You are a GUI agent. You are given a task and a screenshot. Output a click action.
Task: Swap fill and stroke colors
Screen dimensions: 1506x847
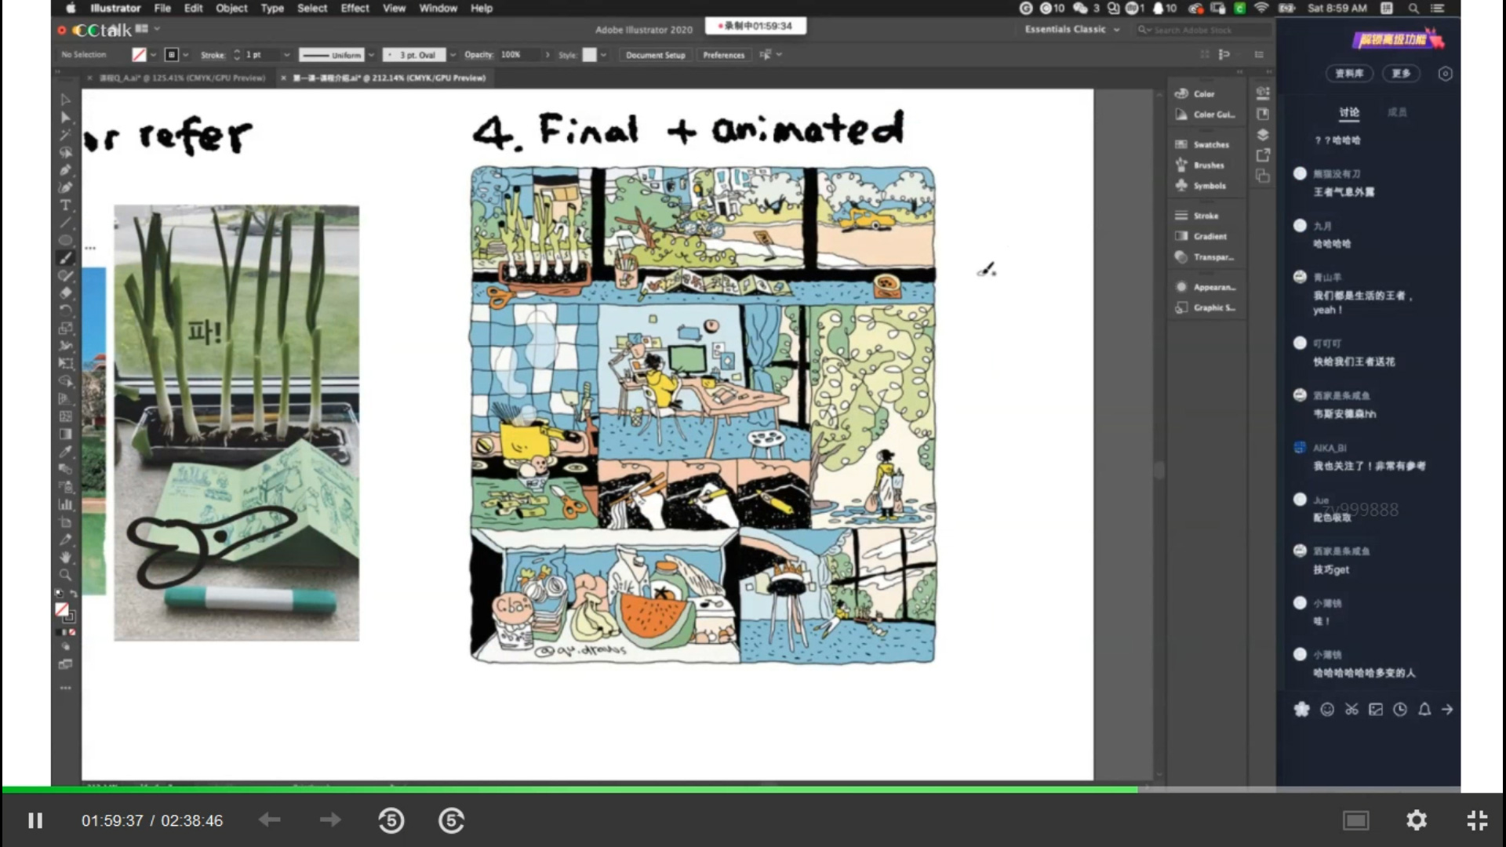click(73, 594)
